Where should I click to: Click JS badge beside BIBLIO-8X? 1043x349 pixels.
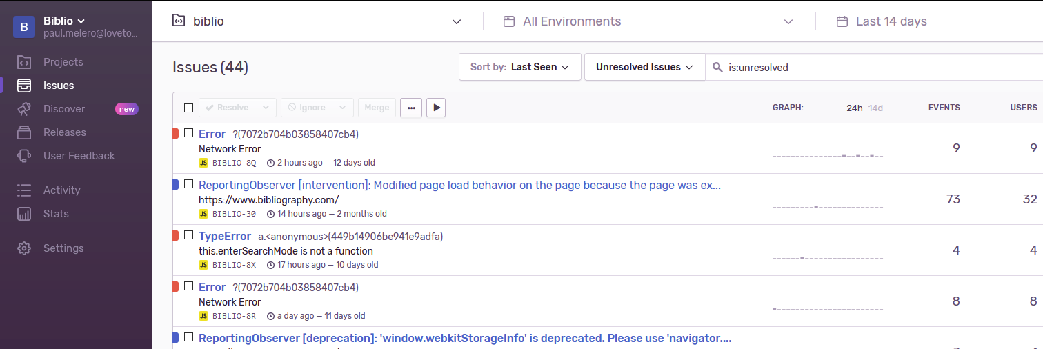[203, 265]
